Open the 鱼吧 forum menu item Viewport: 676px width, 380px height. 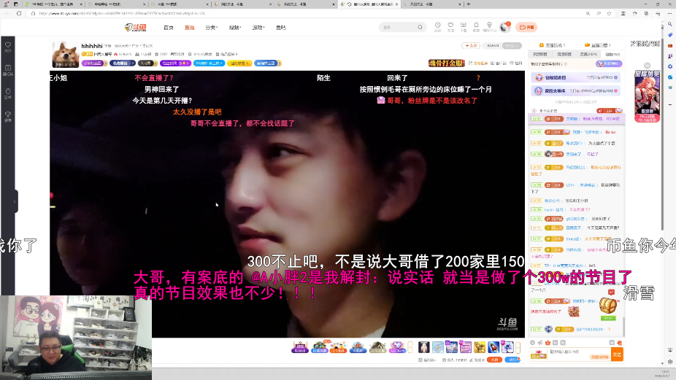pyautogui.click(x=280, y=28)
